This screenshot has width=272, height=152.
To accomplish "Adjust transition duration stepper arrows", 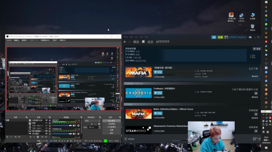I will [x=100, y=127].
